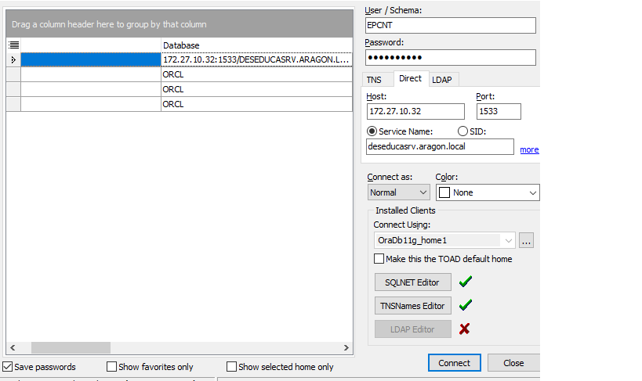The height and width of the screenshot is (381, 642).
Task: Expand the Color dropdown list
Action: [x=533, y=192]
